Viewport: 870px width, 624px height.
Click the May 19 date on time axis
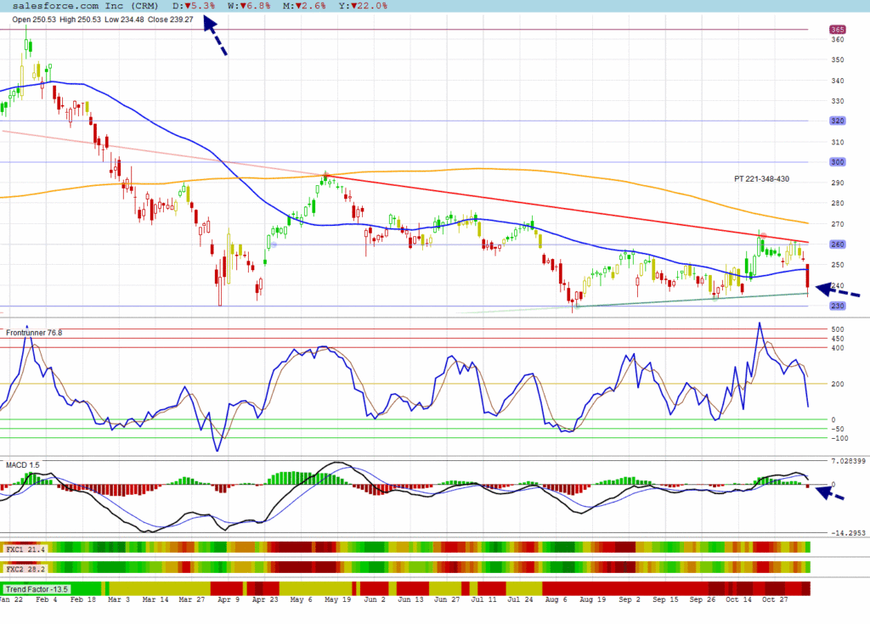pyautogui.click(x=340, y=599)
